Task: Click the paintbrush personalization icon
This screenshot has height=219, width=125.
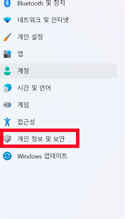Action: (7, 37)
